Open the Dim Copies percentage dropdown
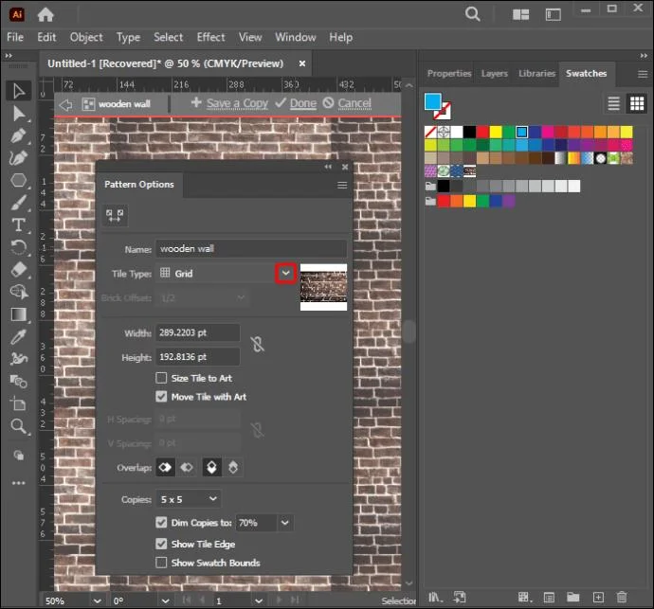The height and width of the screenshot is (609, 654). point(285,522)
